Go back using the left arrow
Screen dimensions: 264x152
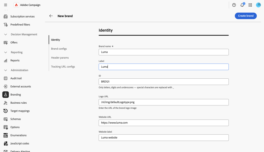click(x=51, y=16)
